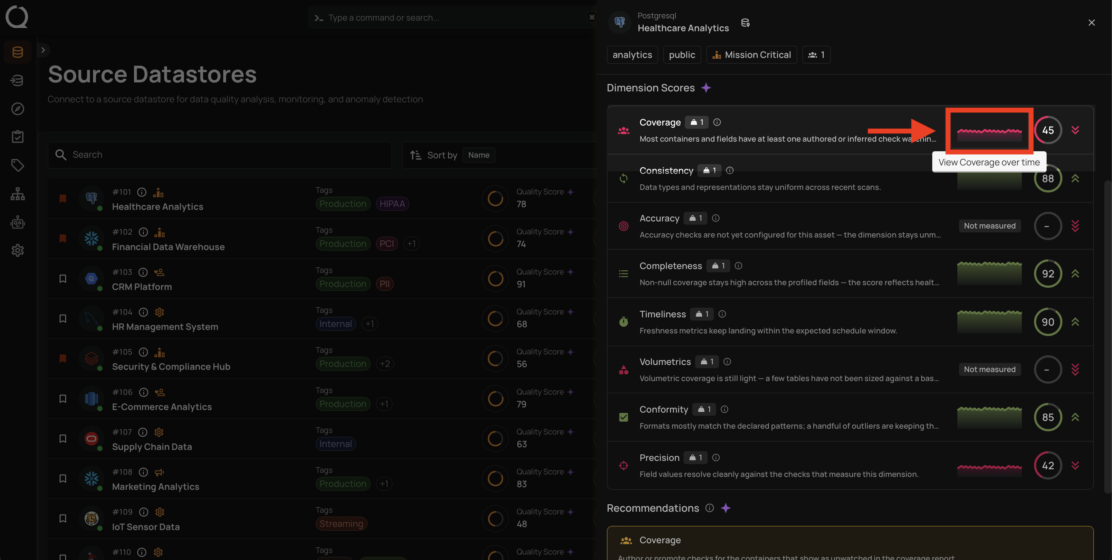The width and height of the screenshot is (1112, 560).
Task: Open the robot agent sidebar icon
Action: click(18, 222)
